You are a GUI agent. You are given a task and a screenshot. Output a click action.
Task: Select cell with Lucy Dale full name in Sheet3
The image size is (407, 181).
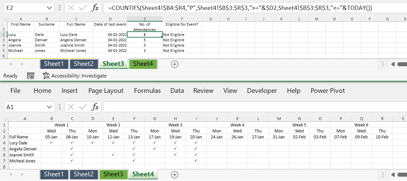click(x=76, y=35)
